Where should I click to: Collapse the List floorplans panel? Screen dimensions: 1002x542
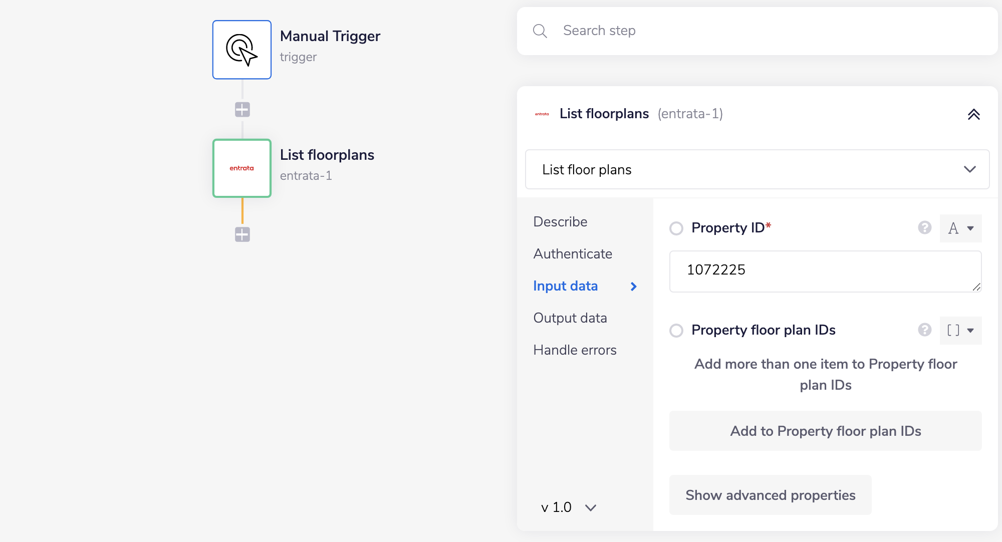point(973,115)
